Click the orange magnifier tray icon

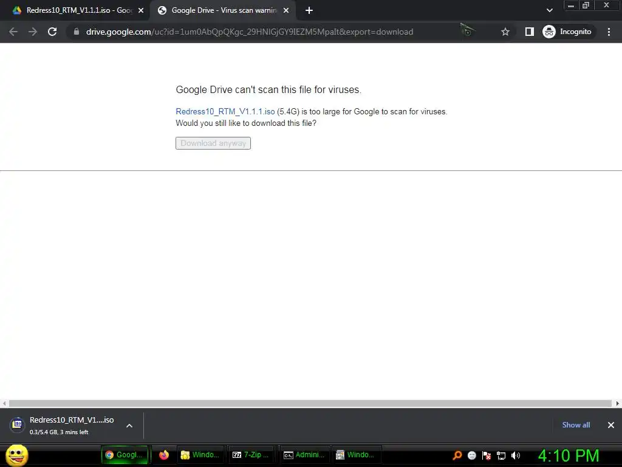click(x=457, y=455)
